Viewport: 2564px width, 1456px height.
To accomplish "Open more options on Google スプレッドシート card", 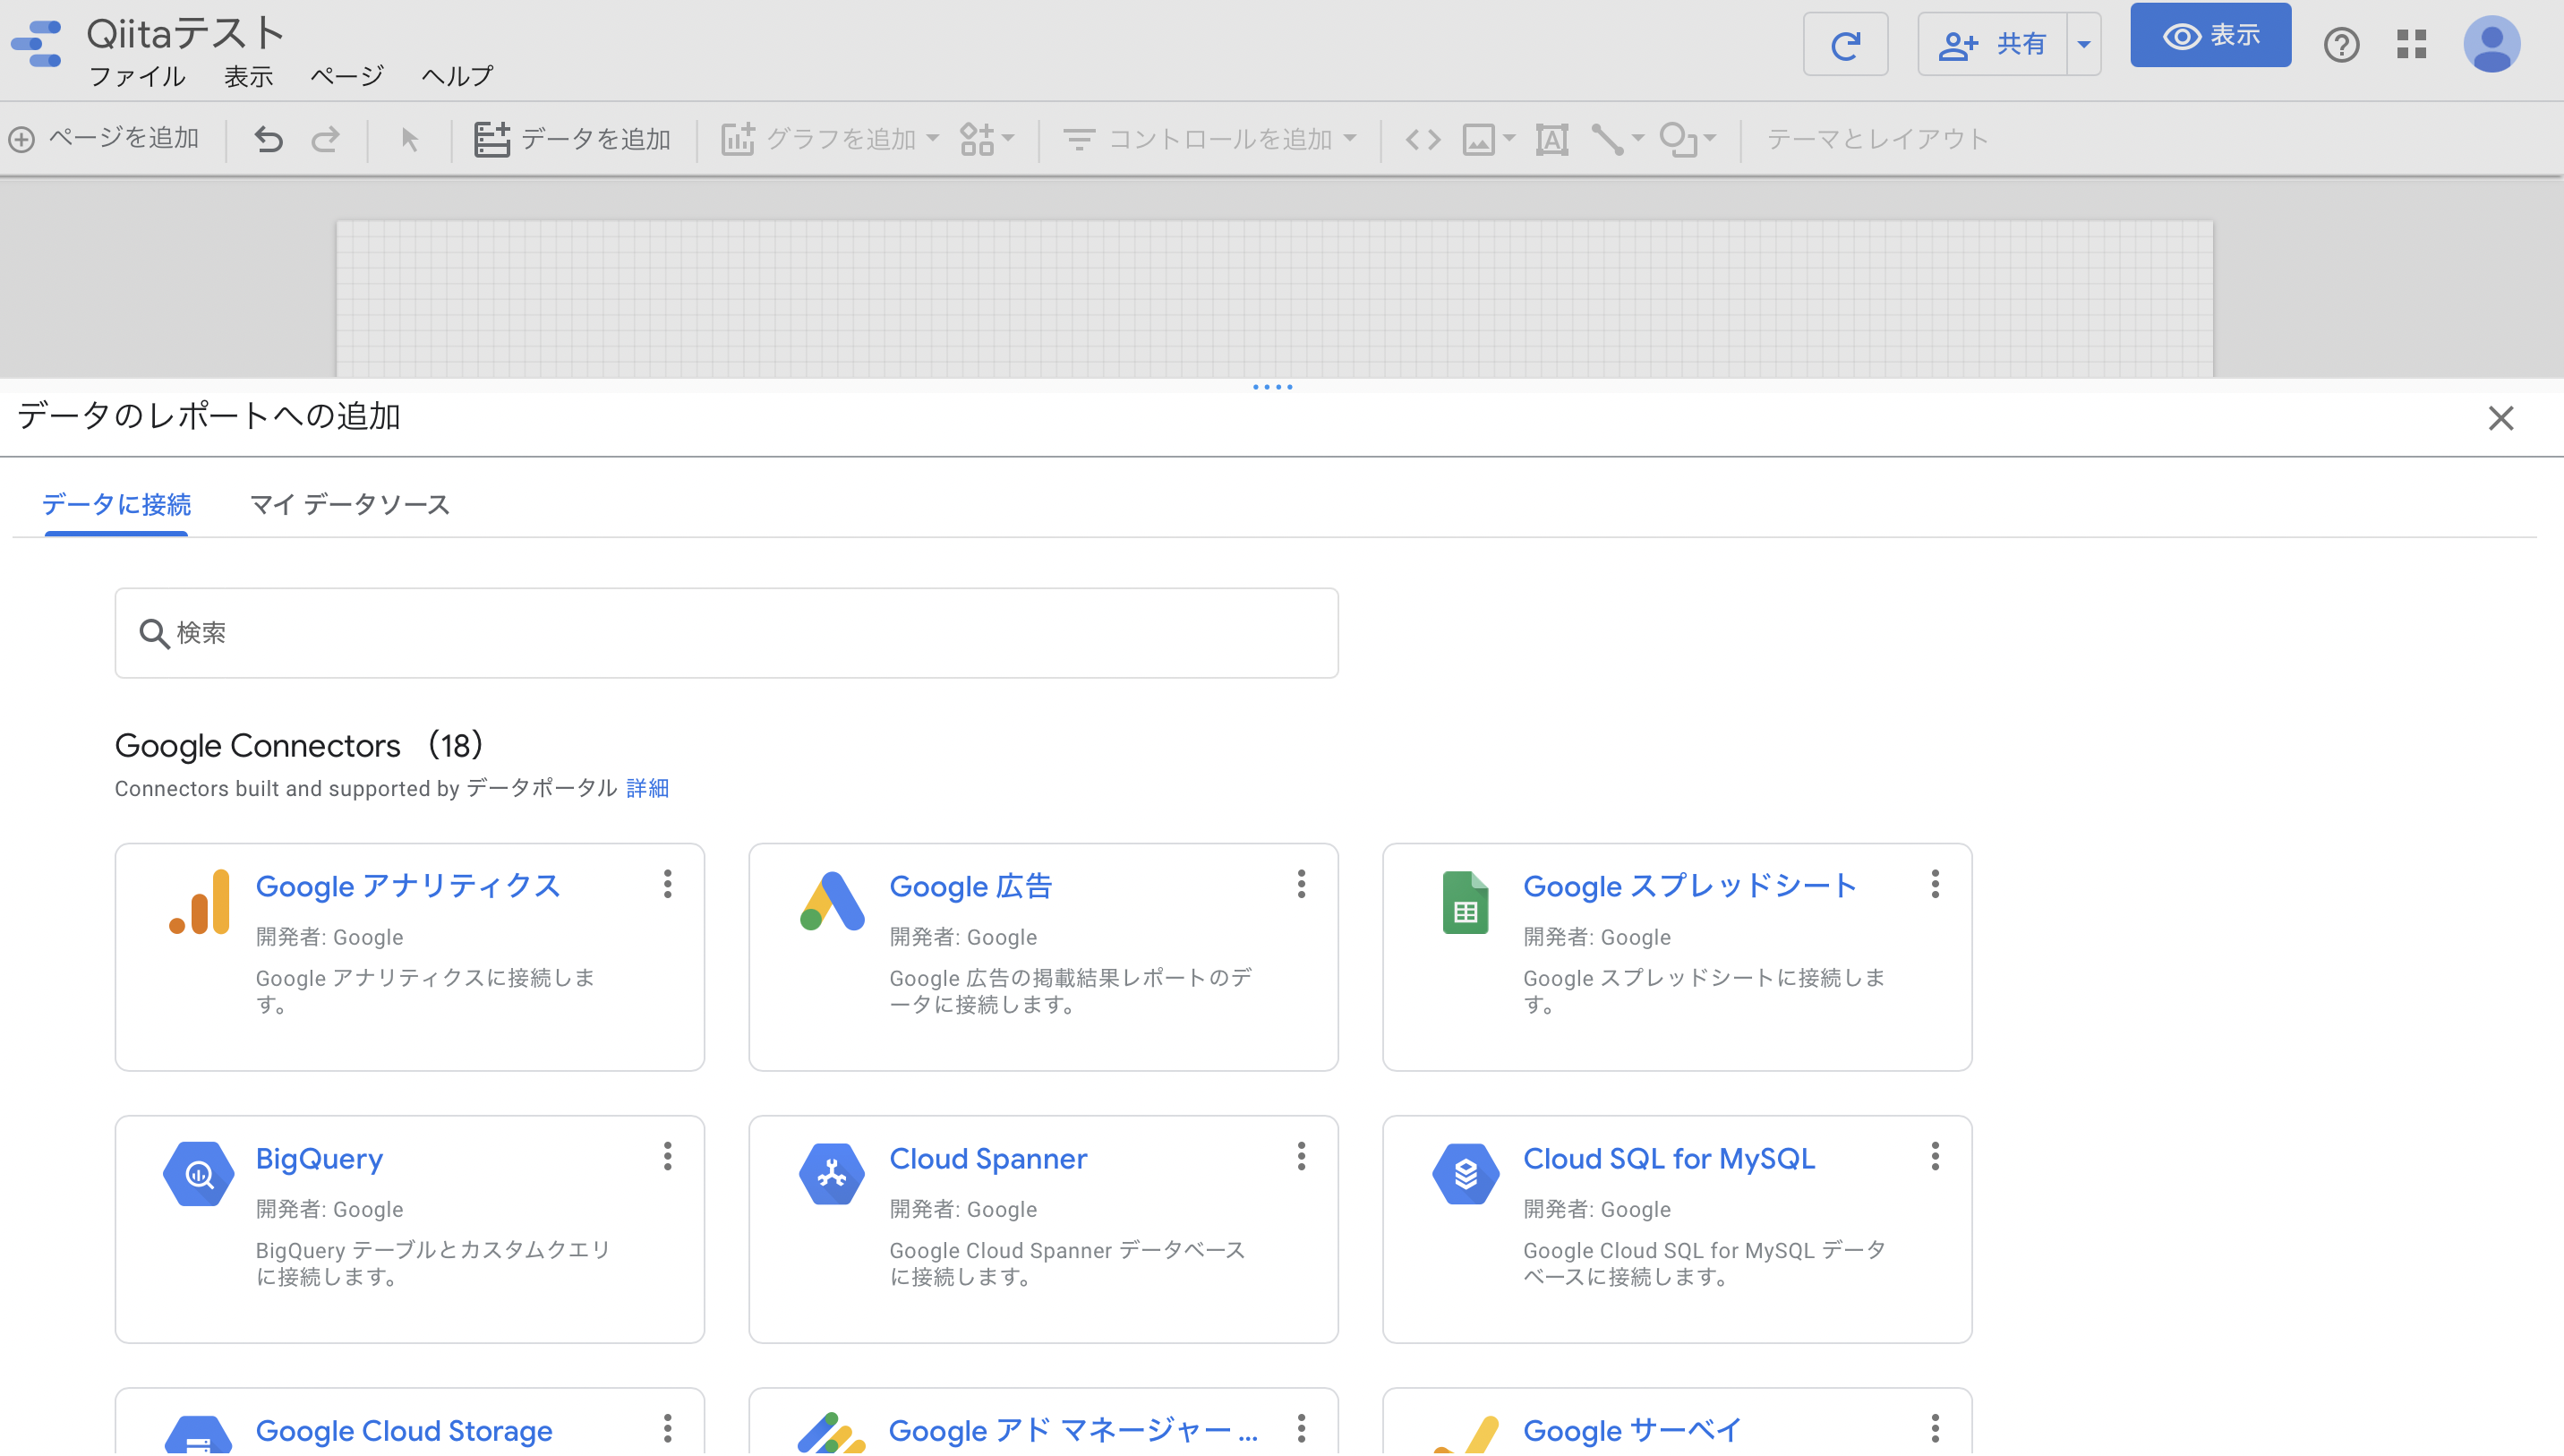I will tap(1936, 884).
